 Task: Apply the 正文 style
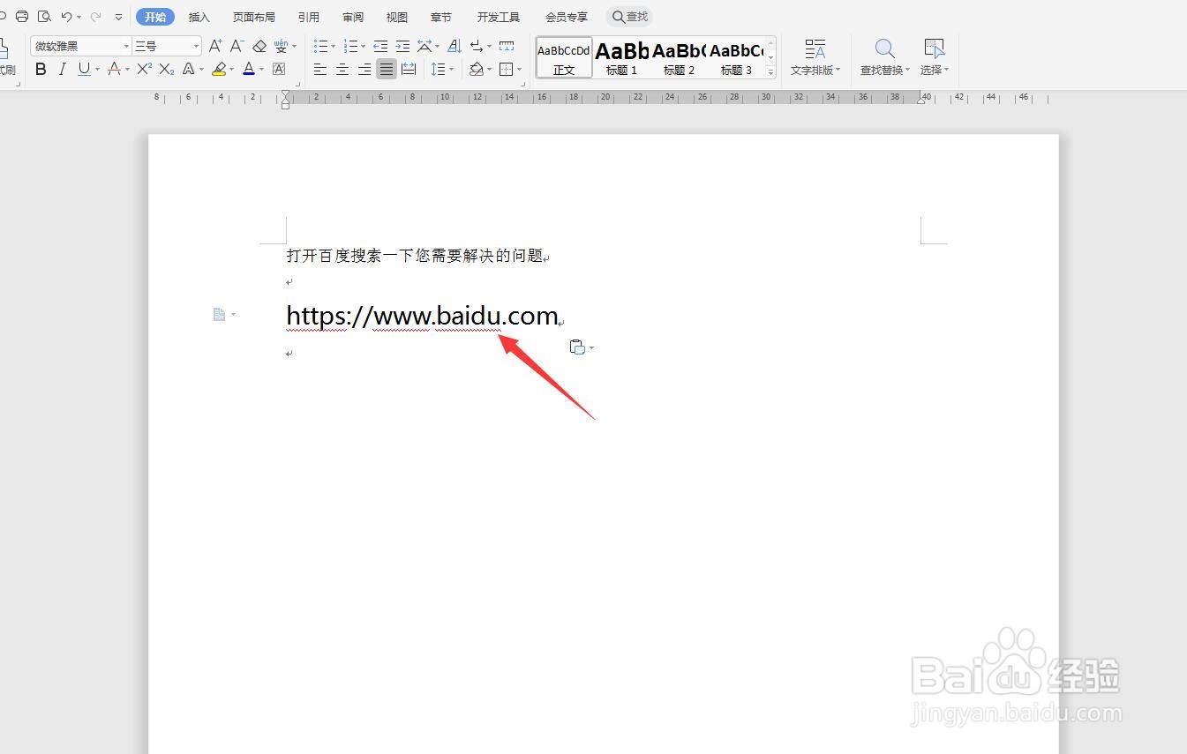pyautogui.click(x=564, y=57)
